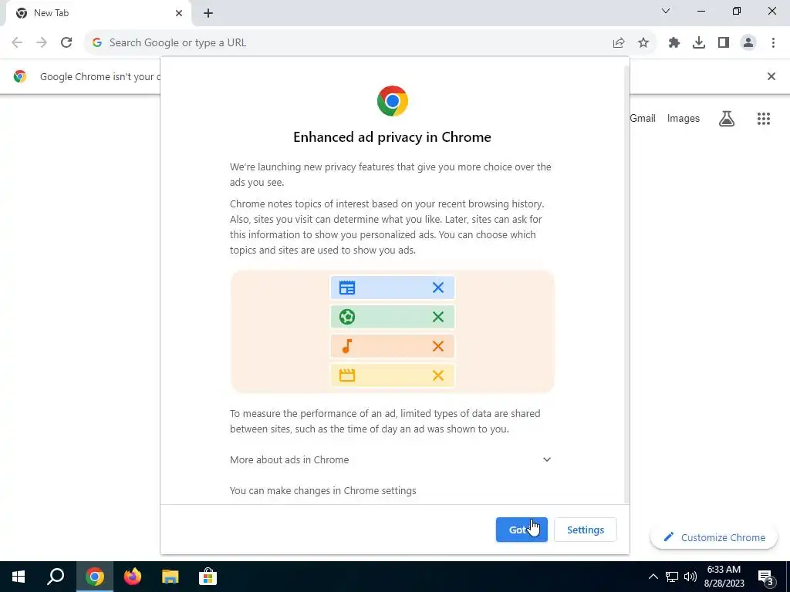Click the browser back arrow
This screenshot has width=790, height=592.
(x=17, y=42)
